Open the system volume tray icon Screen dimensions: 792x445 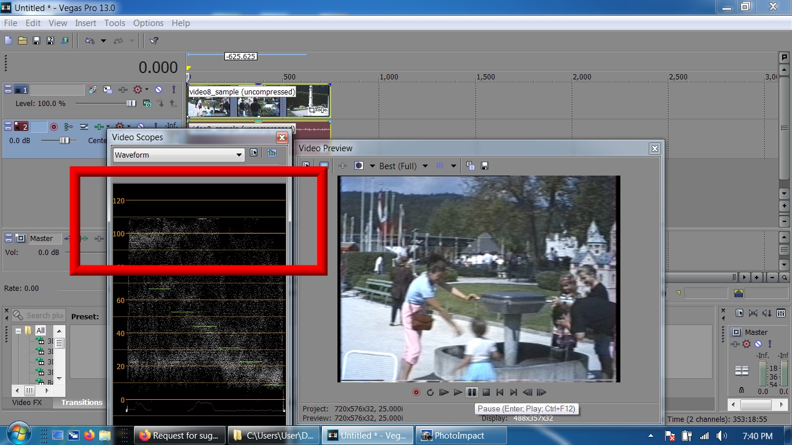click(x=722, y=436)
